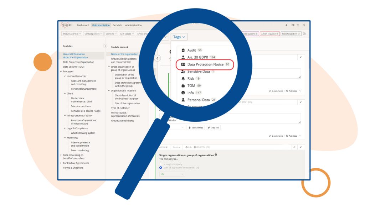
Task: Open notifications via the bell icon
Action: point(287,25)
